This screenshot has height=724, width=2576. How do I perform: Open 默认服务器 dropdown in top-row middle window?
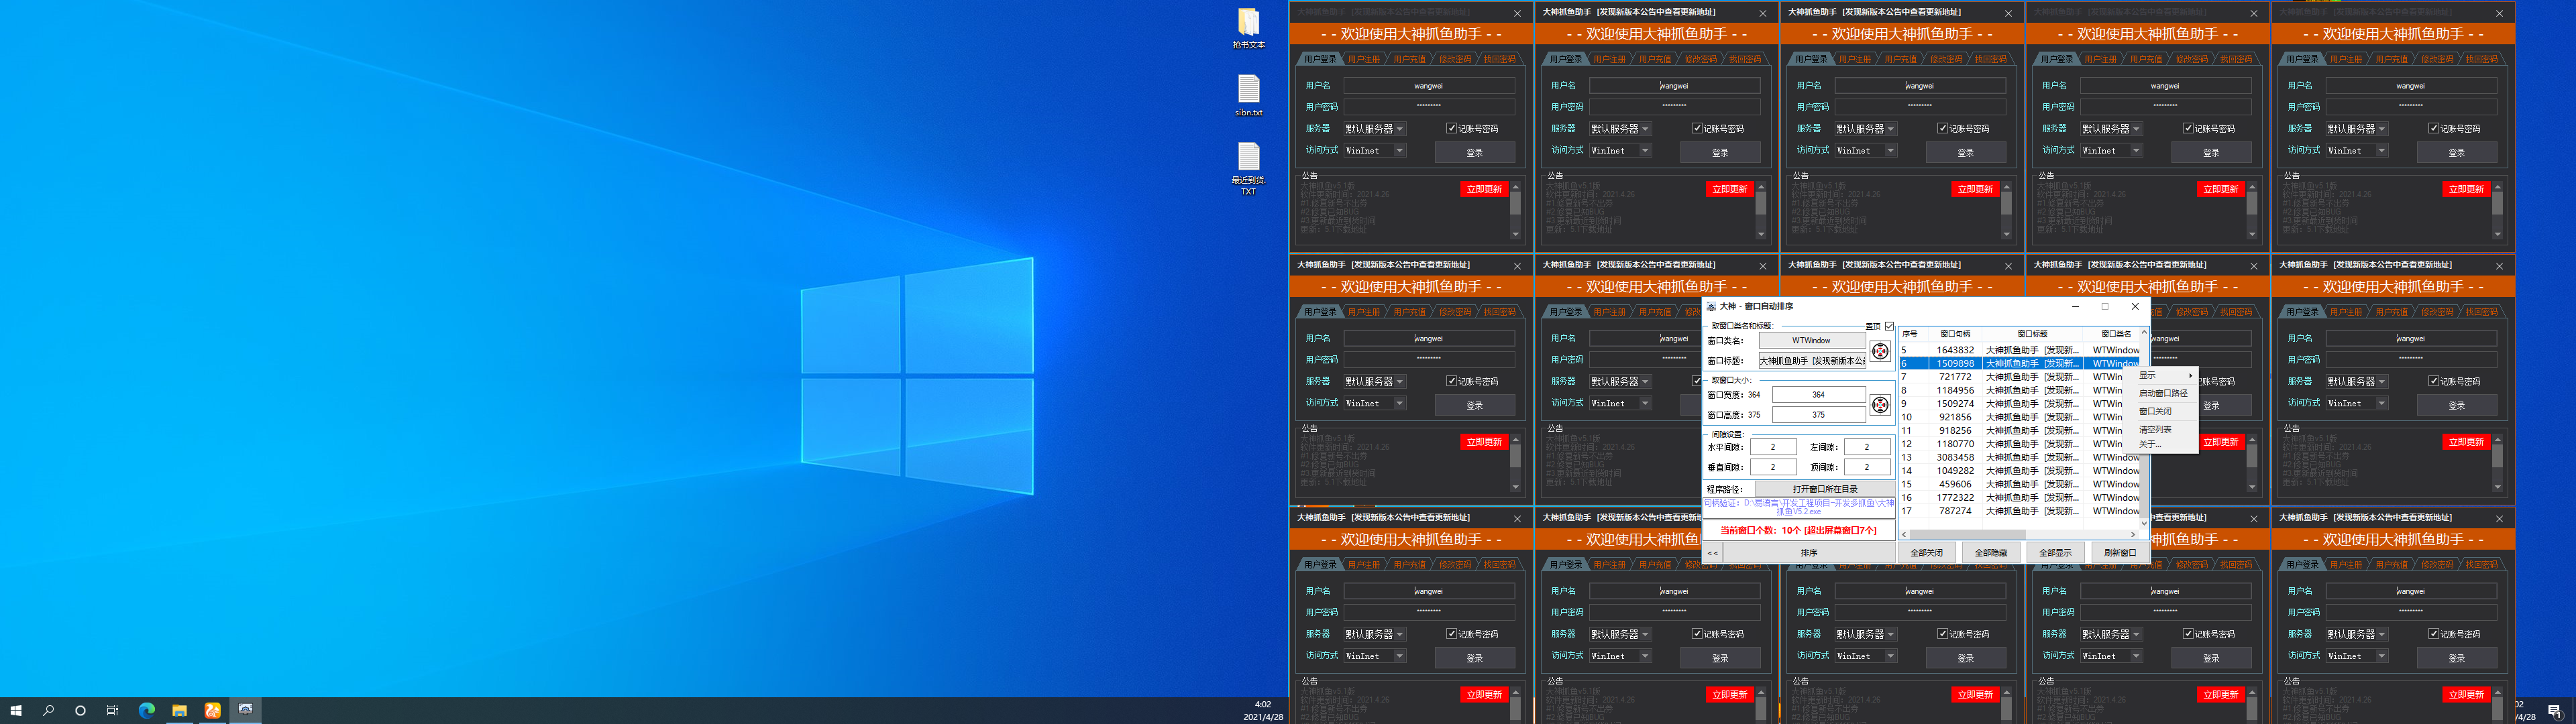tap(1866, 129)
